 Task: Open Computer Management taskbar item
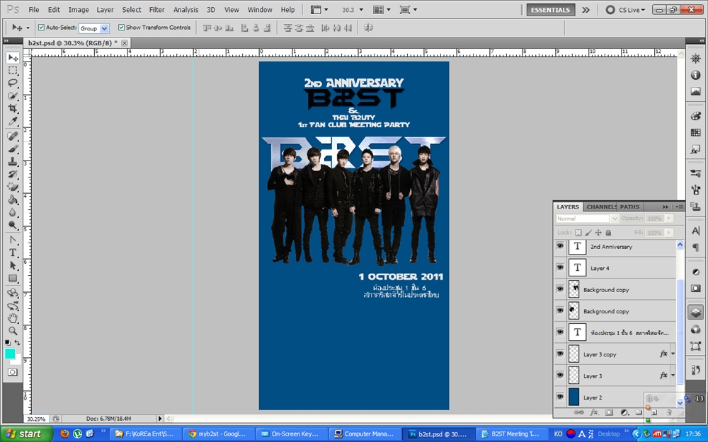point(363,434)
